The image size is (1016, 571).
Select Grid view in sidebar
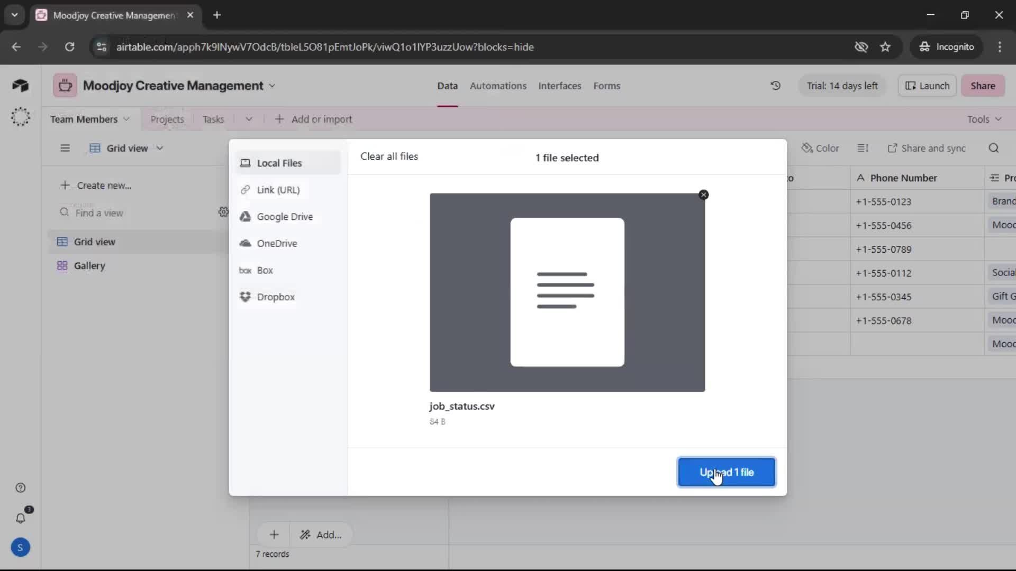click(x=139, y=242)
